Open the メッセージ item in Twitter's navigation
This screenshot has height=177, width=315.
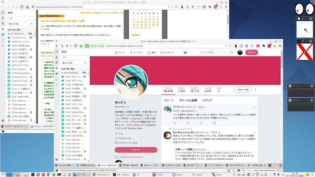[x=167, y=53]
